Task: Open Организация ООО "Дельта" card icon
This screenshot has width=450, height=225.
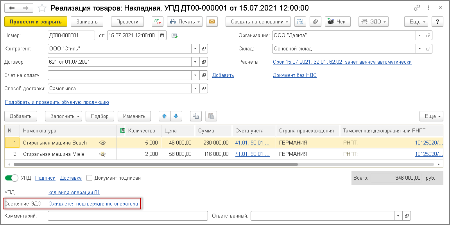Action: (428, 36)
